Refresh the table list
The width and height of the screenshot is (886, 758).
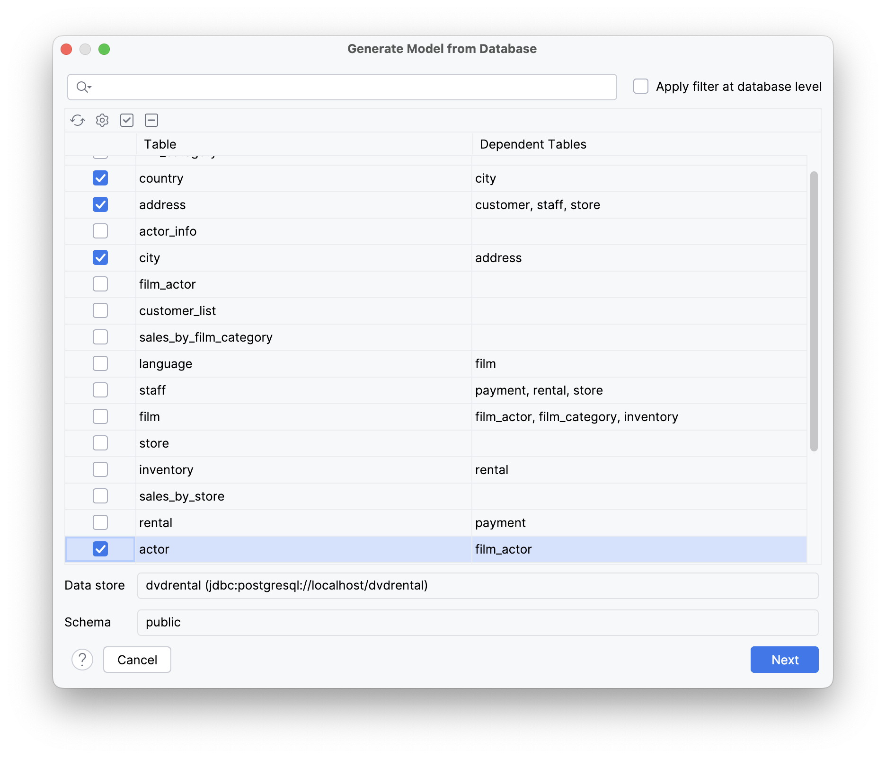tap(78, 120)
